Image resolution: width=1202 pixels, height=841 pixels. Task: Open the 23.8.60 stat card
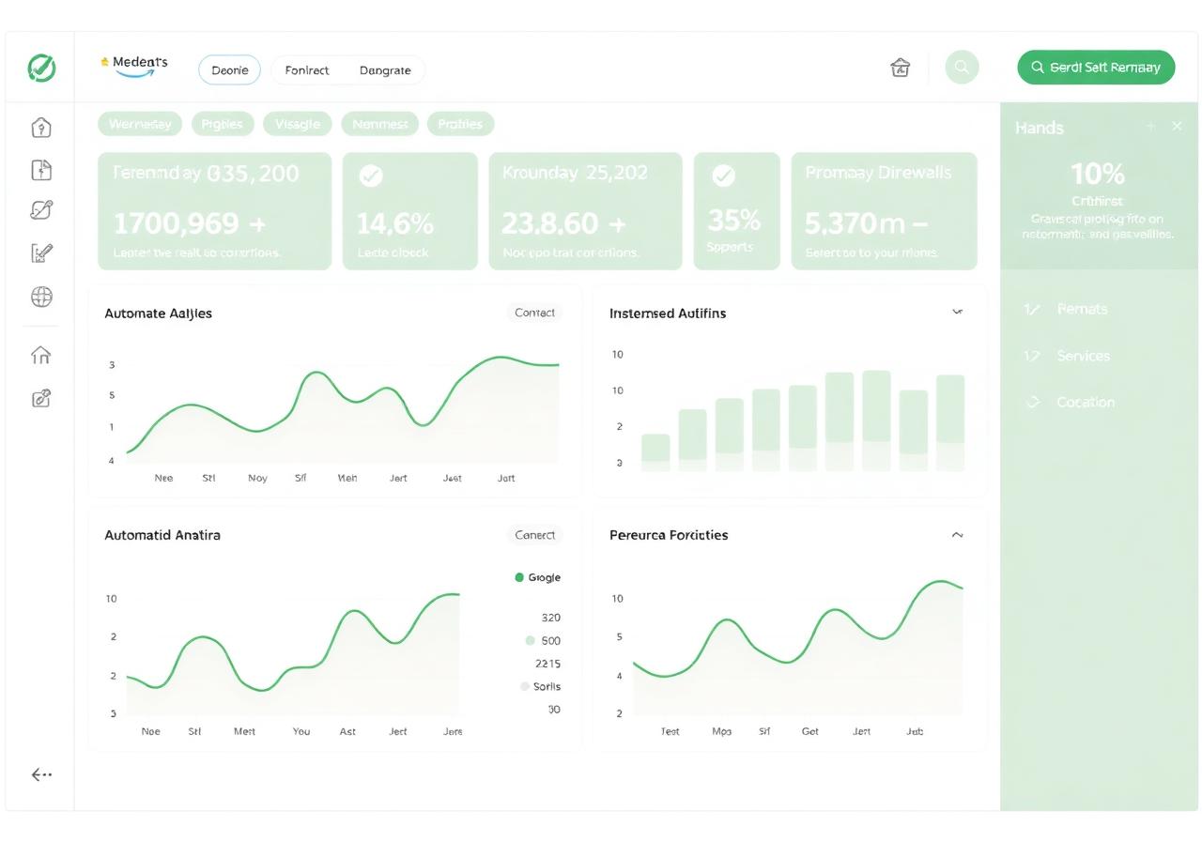click(586, 211)
